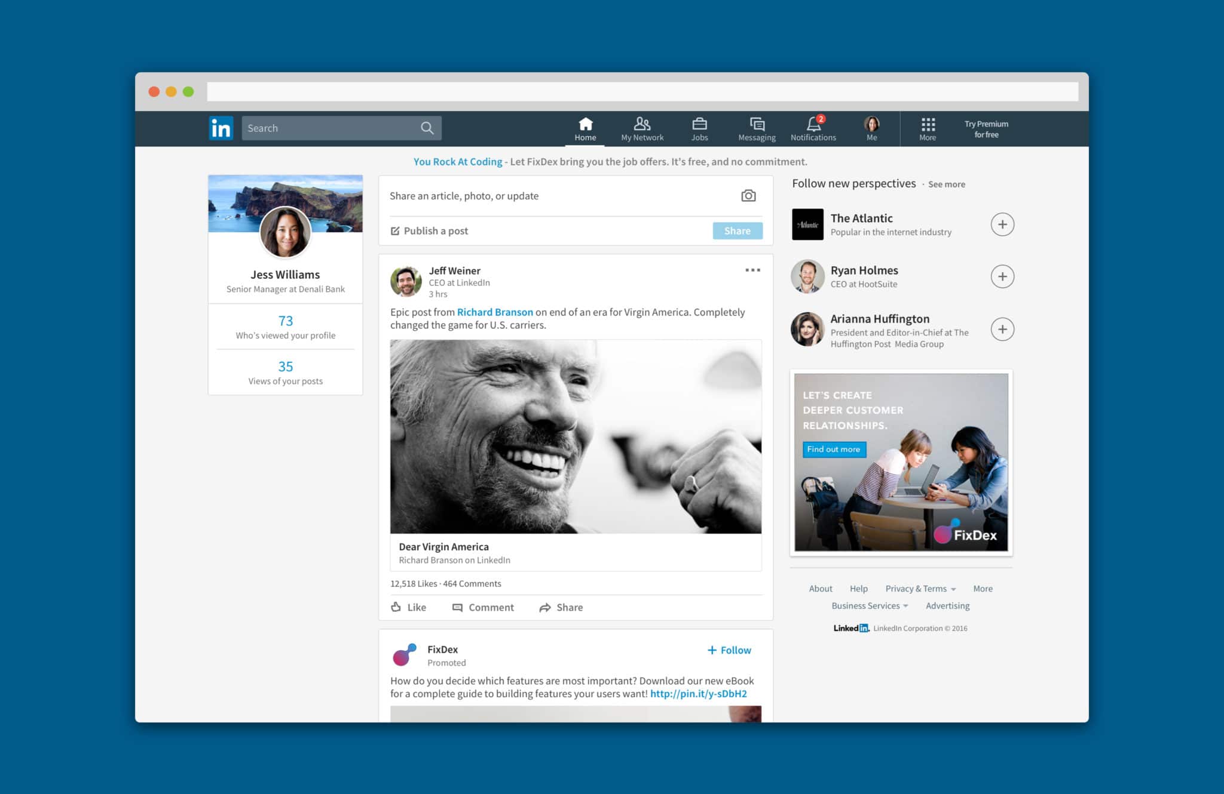
Task: Click the My Network icon
Action: (641, 127)
